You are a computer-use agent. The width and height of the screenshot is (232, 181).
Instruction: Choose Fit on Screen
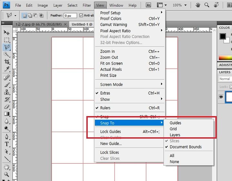click(x=130, y=63)
